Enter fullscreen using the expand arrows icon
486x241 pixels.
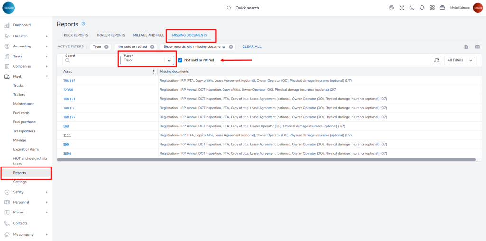click(402, 8)
